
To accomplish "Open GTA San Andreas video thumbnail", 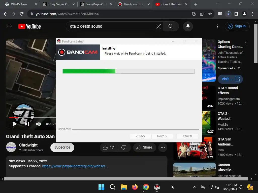I will pyautogui.click(x=194, y=149).
